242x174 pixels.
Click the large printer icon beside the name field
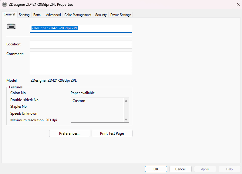(11, 27)
